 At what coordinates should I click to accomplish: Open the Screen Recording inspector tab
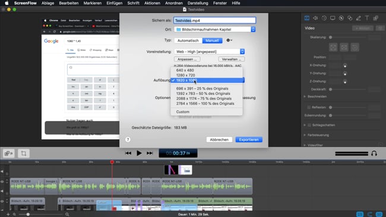click(333, 18)
